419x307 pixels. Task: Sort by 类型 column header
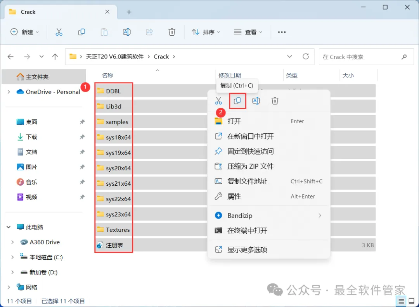(x=292, y=75)
